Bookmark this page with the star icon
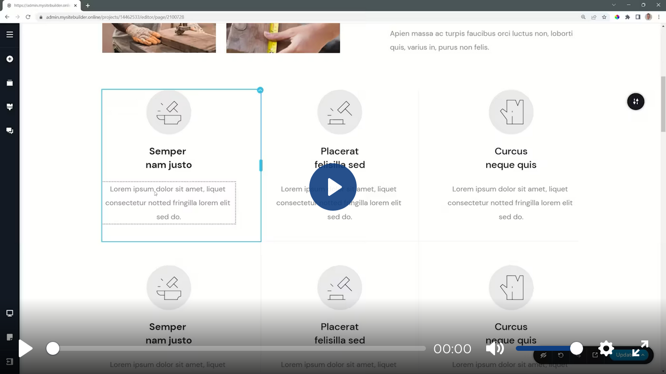Screen dimensions: 666x374 point(604,17)
